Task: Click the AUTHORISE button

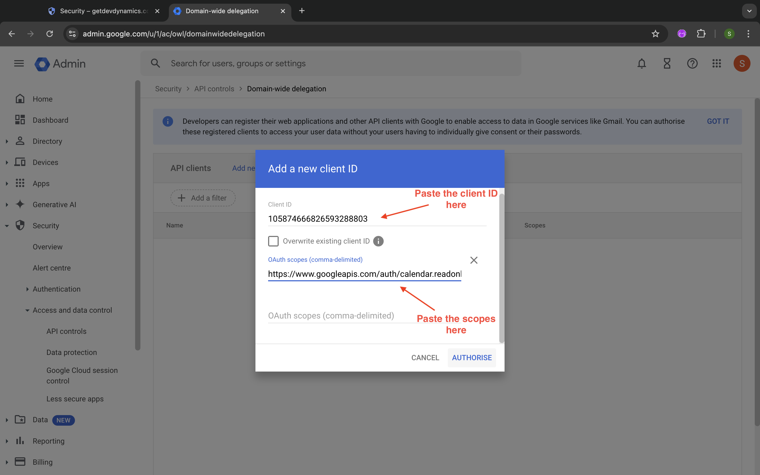Action: click(472, 358)
